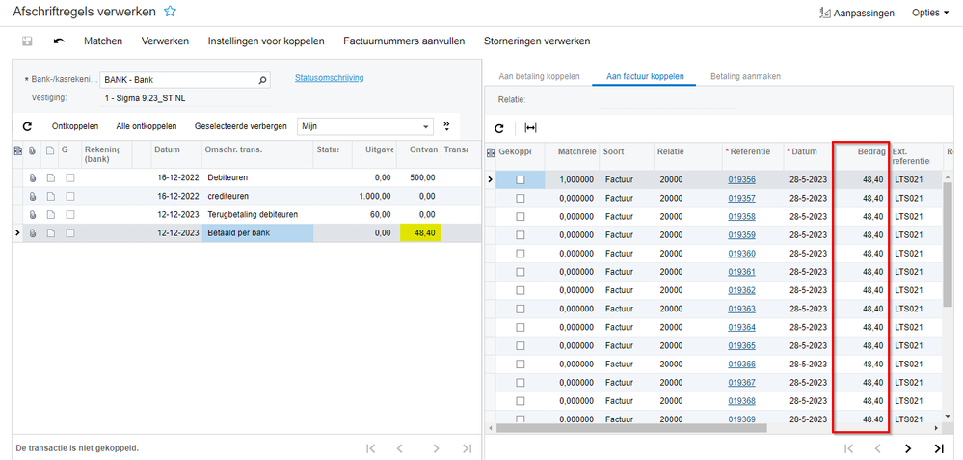The width and height of the screenshot is (963, 460).
Task: Go to next page of the invoice list
Action: 907,448
